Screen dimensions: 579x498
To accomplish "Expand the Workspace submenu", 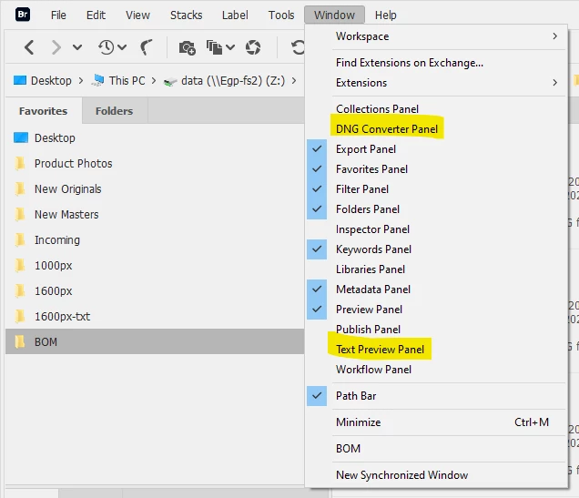I will [436, 36].
